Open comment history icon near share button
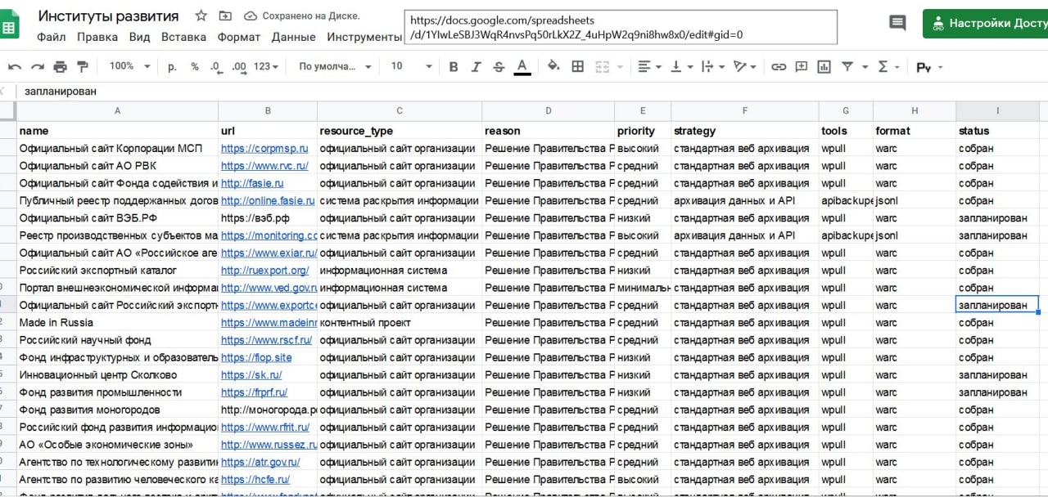Viewport: 1048px width, 497px height. (x=897, y=23)
